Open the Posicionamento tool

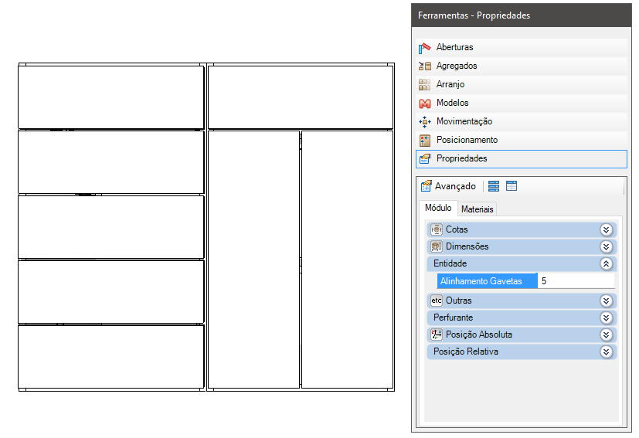click(x=522, y=140)
